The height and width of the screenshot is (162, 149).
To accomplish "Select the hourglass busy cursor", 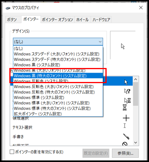I will [x=125, y=107].
